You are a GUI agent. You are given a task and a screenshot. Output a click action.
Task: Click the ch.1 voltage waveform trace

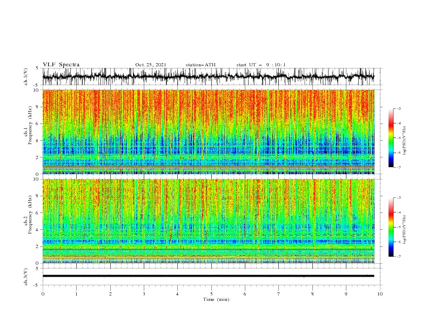click(x=209, y=77)
